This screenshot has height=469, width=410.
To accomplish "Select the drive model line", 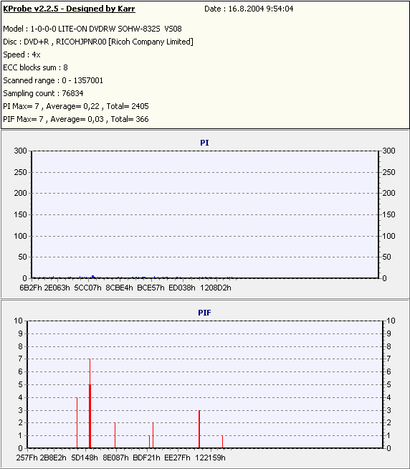I will pyautogui.click(x=92, y=29).
